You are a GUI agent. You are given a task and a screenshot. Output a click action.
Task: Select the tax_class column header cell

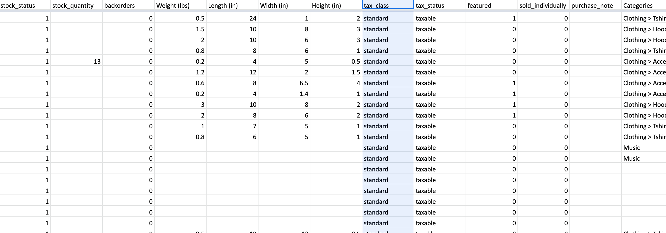[387, 5]
